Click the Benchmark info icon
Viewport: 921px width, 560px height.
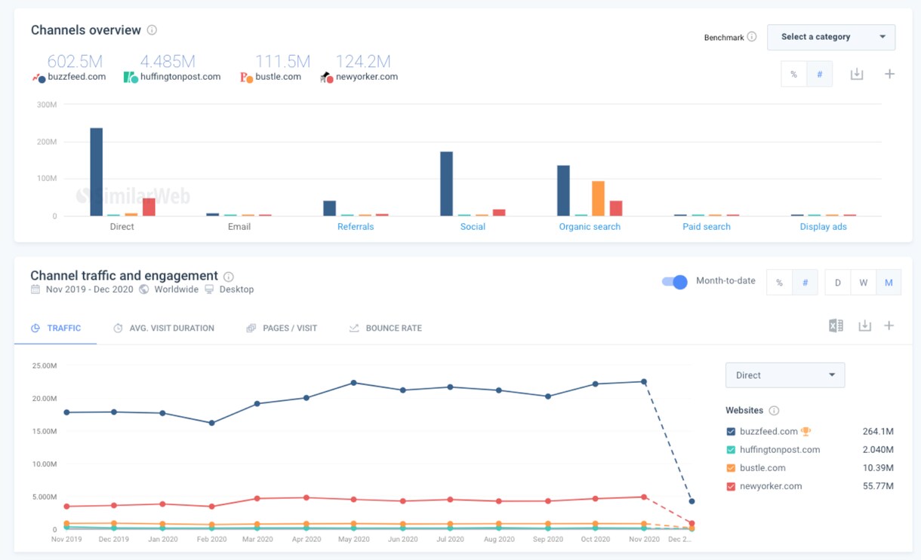pyautogui.click(x=752, y=37)
